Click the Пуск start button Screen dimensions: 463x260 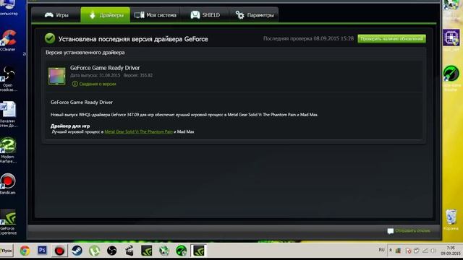click(x=7, y=251)
